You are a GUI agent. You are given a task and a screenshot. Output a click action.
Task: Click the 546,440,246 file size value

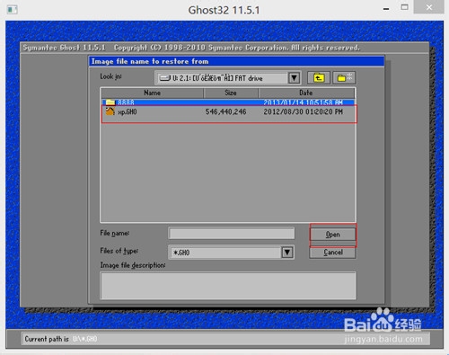coord(225,111)
